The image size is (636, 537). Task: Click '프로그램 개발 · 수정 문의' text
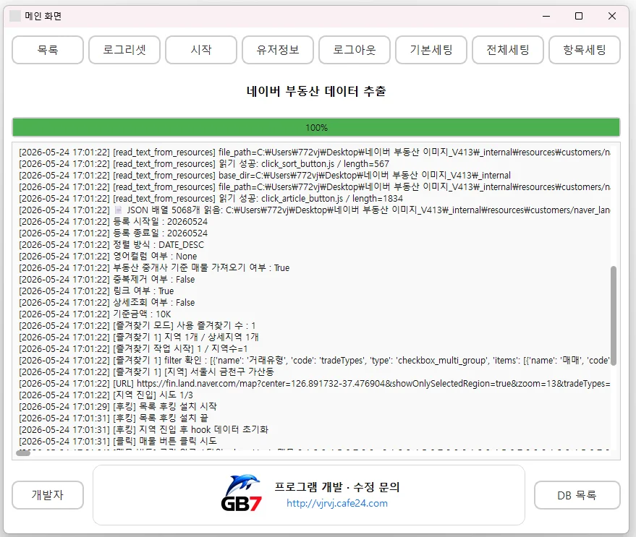337,486
